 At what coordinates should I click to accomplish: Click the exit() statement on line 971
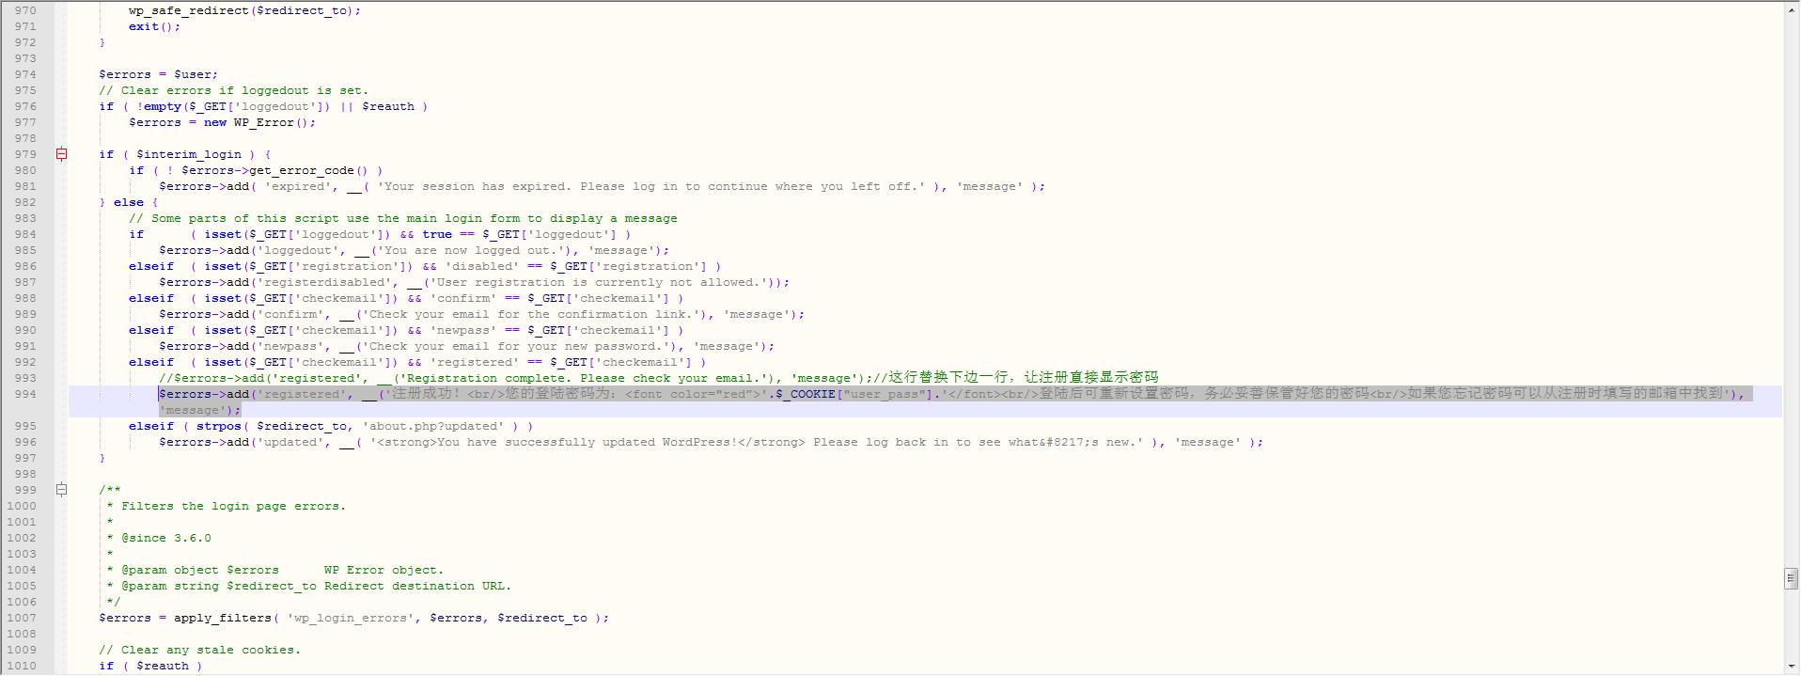(154, 26)
